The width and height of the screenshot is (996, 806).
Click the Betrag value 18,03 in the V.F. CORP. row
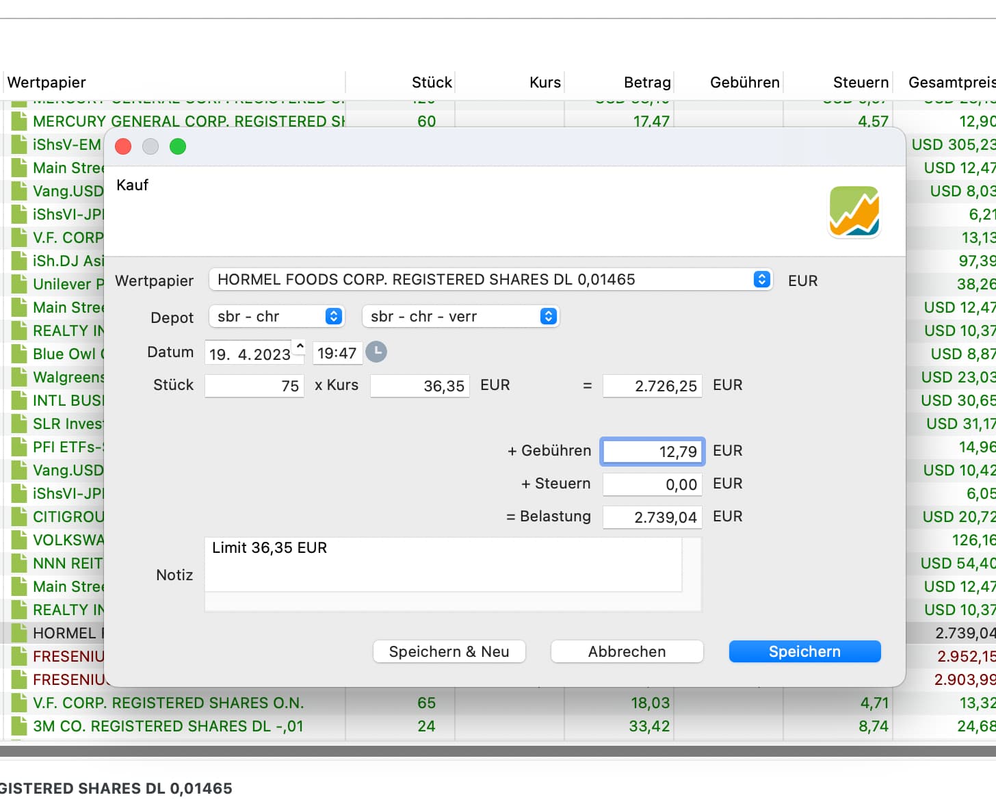coord(650,703)
